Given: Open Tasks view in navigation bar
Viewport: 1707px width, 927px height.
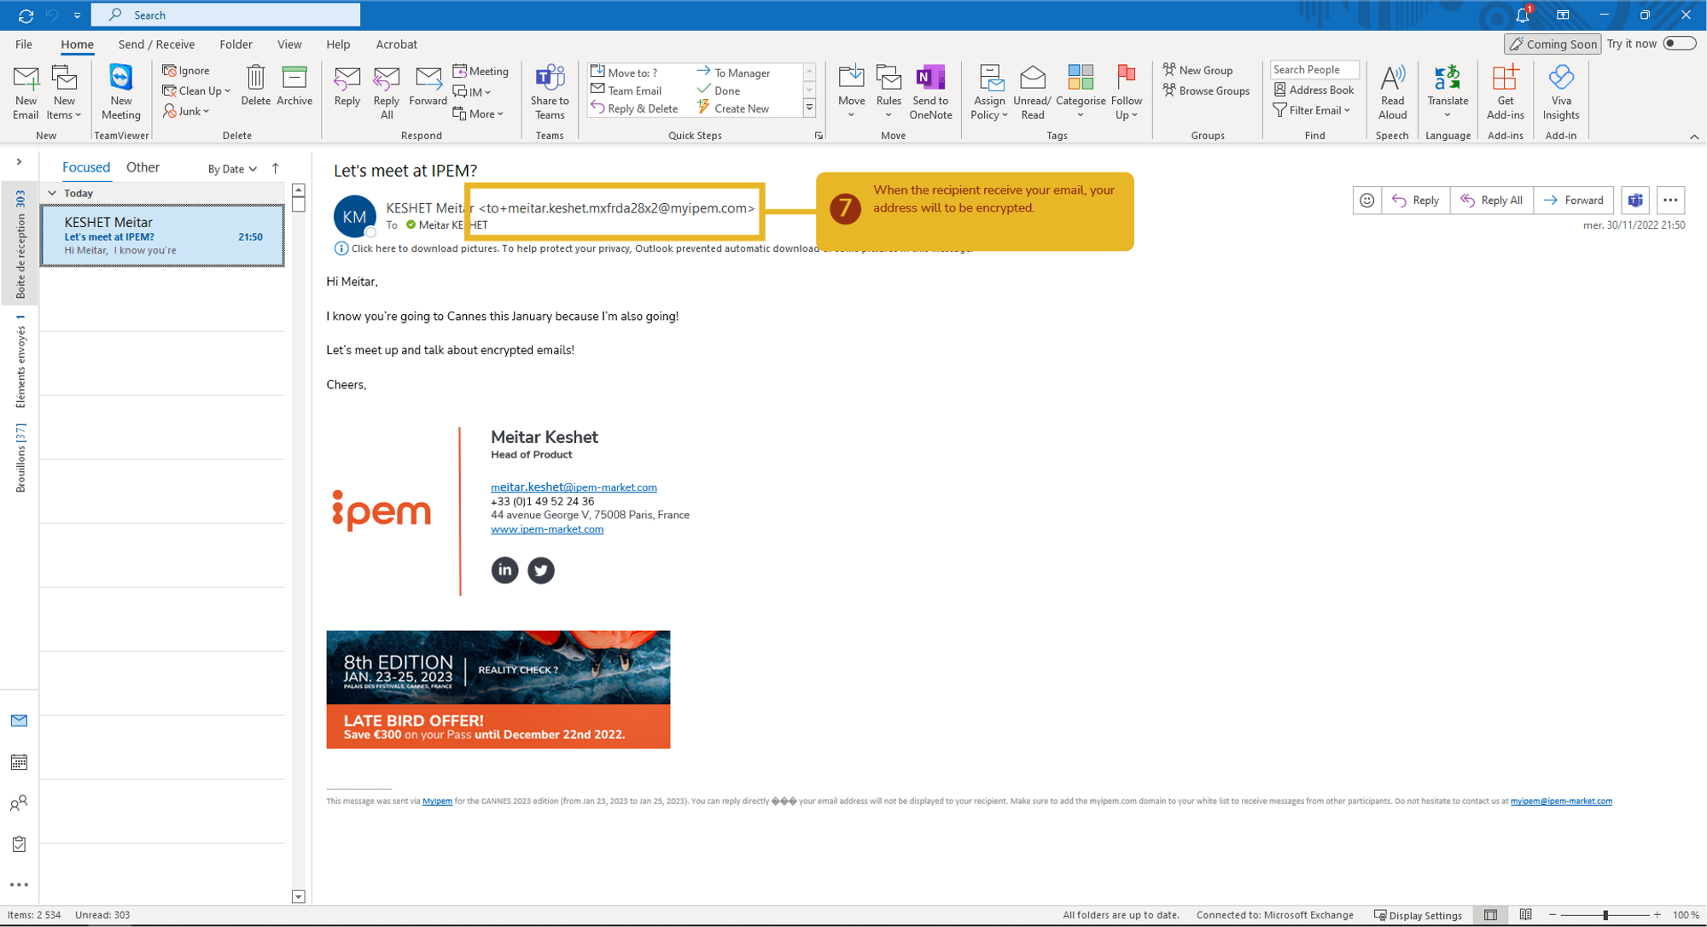Looking at the screenshot, I should 19,844.
